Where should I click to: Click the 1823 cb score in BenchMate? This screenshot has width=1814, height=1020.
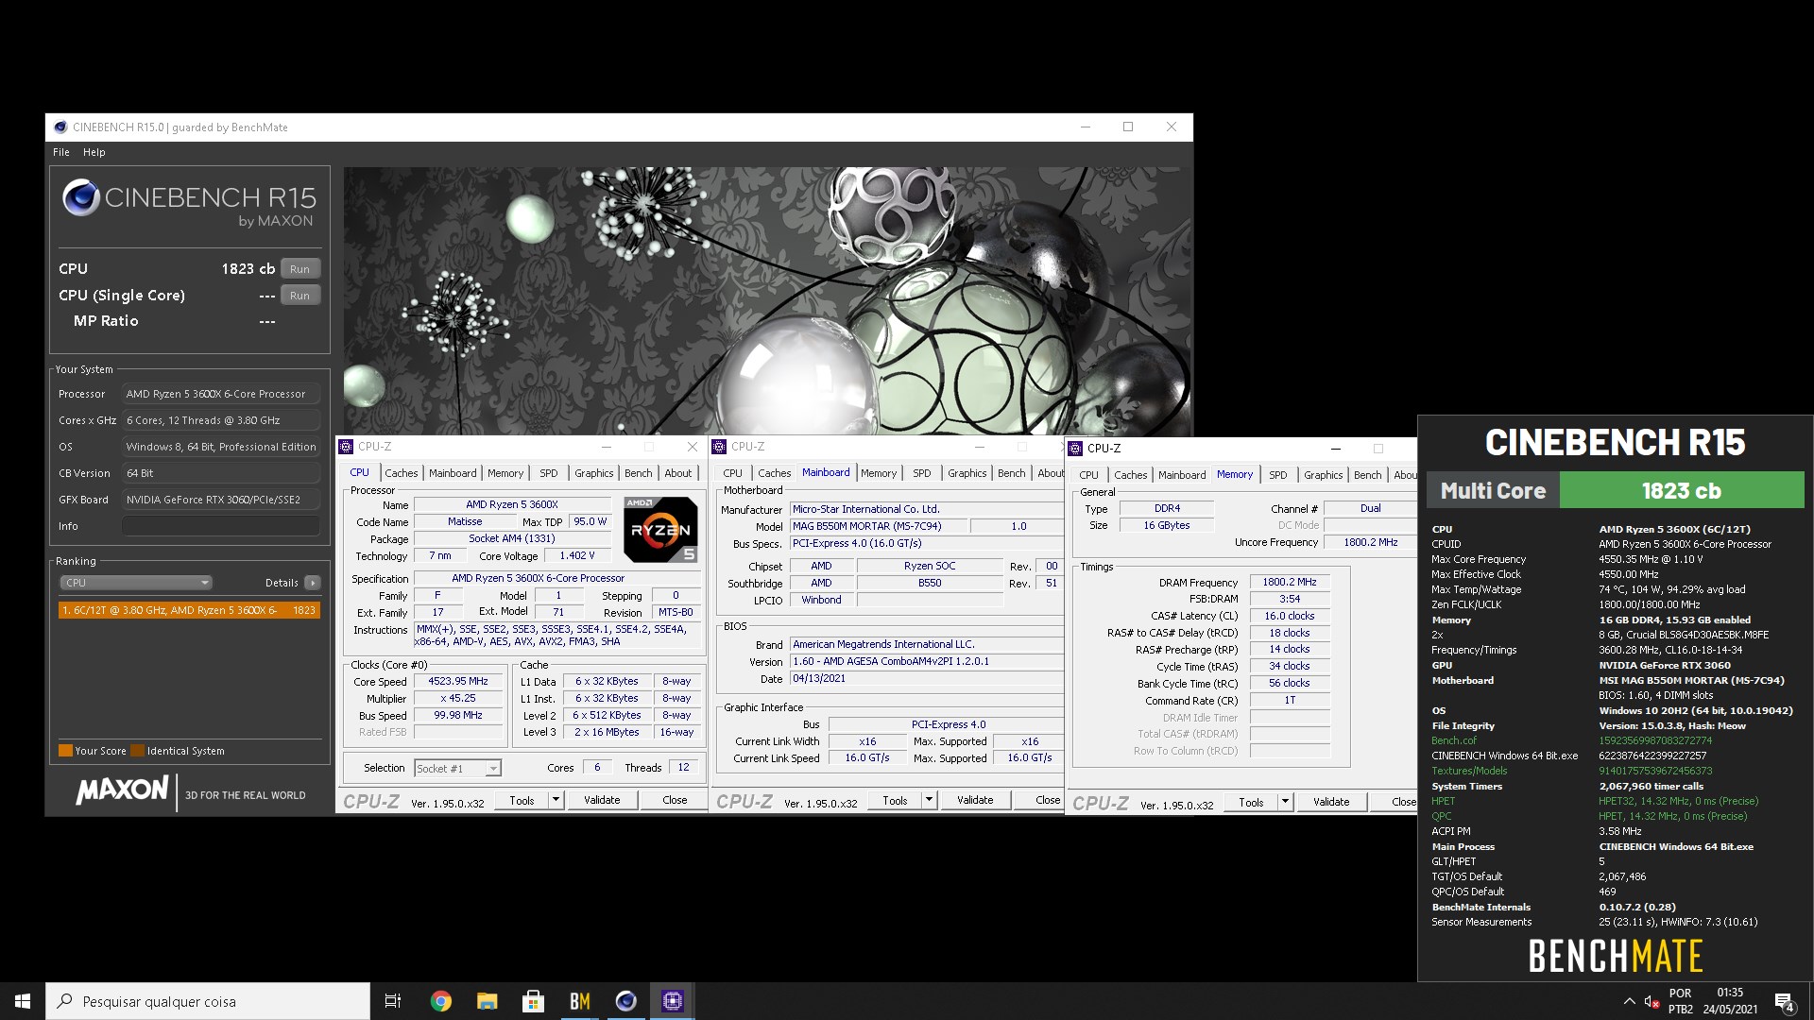(1681, 491)
